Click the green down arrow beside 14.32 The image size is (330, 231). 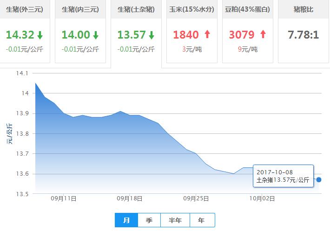(x=40, y=35)
